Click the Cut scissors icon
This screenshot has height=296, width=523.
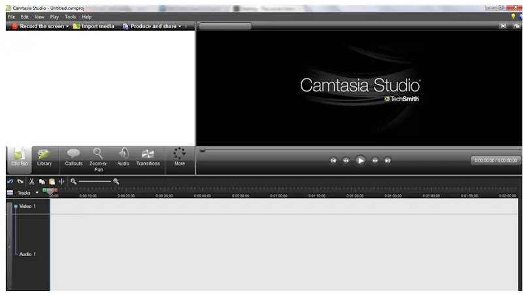[x=31, y=182]
